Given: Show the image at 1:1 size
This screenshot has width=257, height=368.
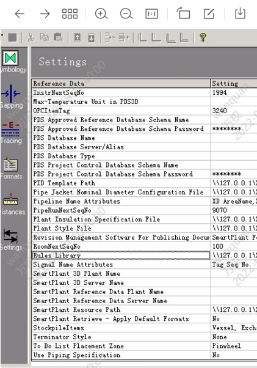Looking at the screenshot, I should [151, 14].
